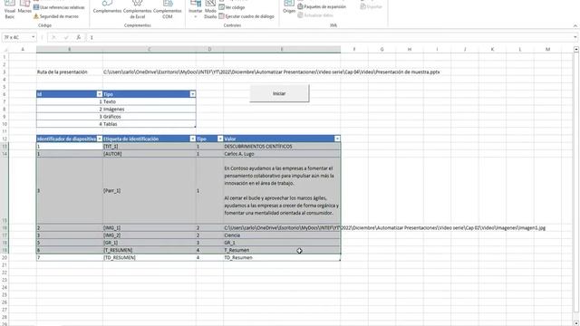Screen dimensions: 580x326
Task: Open the Id column filter dropdown
Action: tap(99, 94)
